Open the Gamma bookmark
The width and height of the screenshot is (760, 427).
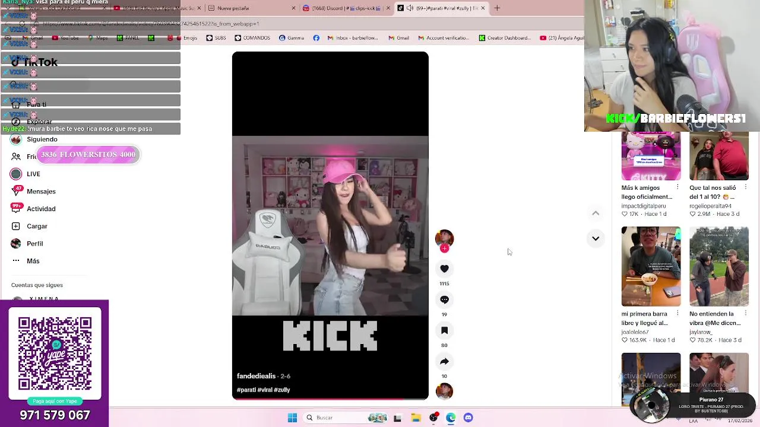pos(292,38)
